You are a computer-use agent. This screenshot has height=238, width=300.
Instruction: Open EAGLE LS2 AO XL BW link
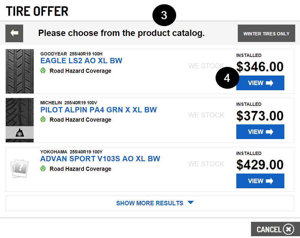(x=81, y=61)
